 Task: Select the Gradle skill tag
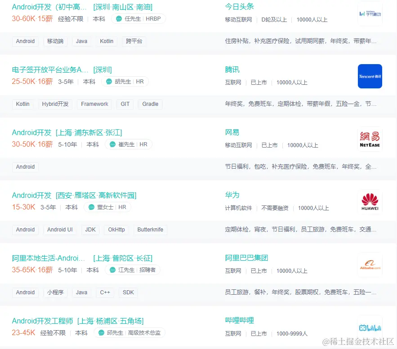[x=150, y=104]
